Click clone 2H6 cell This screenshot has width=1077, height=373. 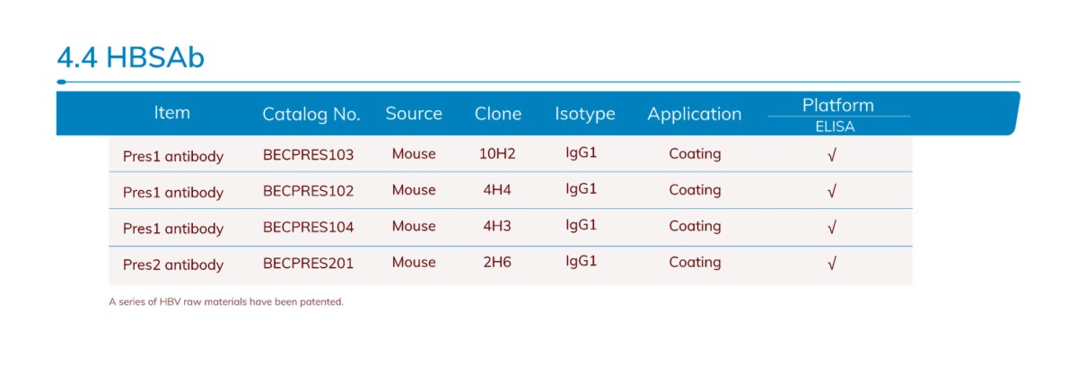[497, 263]
